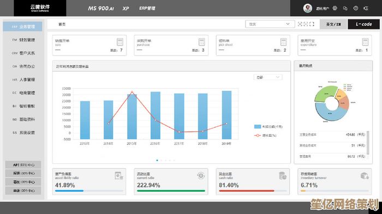
Task: Select XP in the top navigation
Action: point(126,8)
